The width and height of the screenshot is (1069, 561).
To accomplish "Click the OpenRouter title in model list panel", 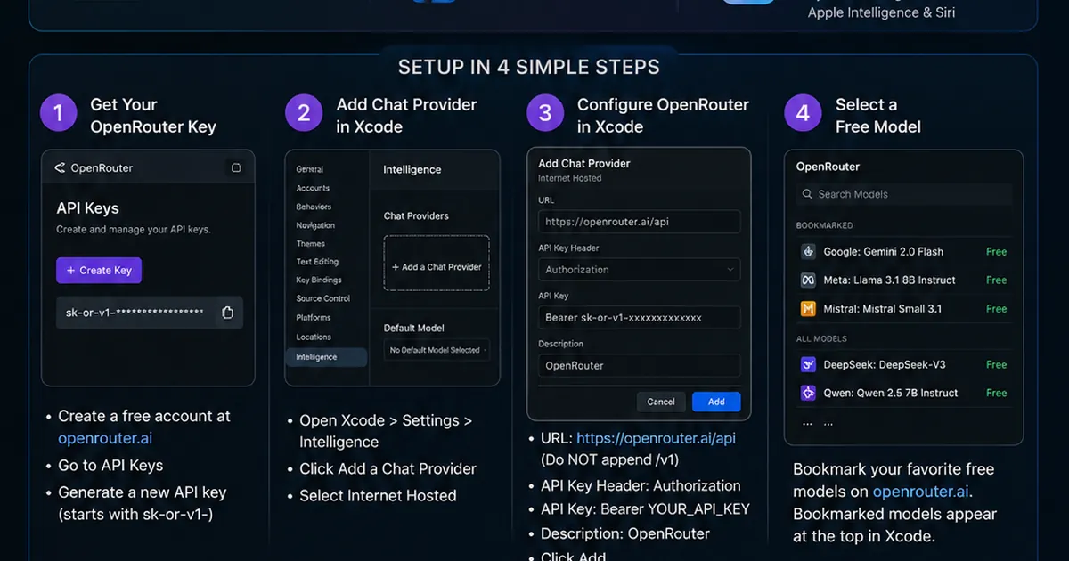I will pos(828,167).
